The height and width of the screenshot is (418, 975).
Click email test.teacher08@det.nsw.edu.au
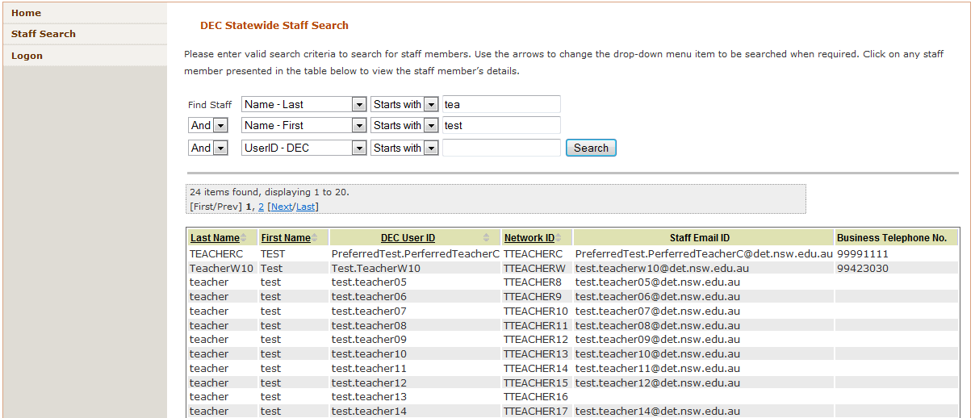pyautogui.click(x=657, y=325)
